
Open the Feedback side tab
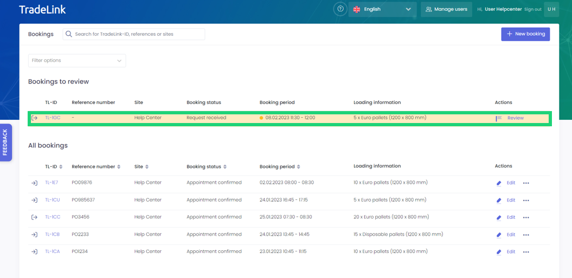coord(5,143)
